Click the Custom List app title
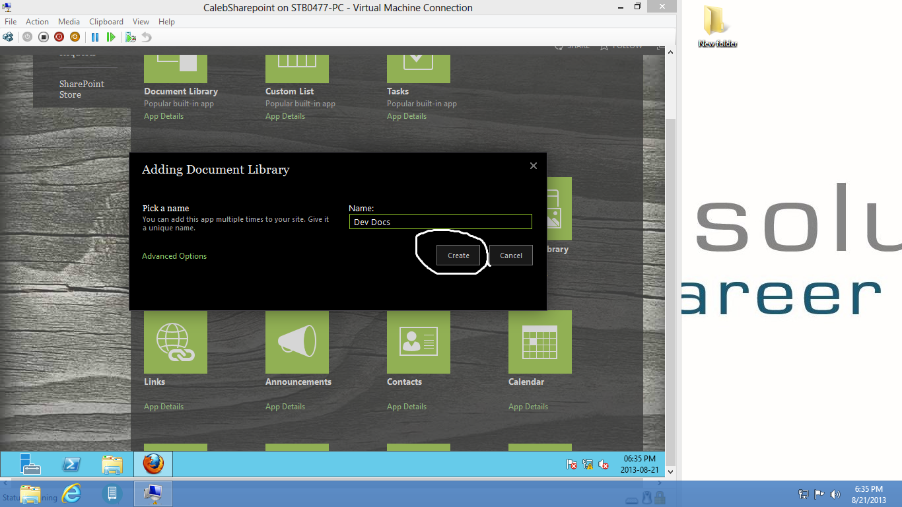Image resolution: width=902 pixels, height=507 pixels. [290, 92]
